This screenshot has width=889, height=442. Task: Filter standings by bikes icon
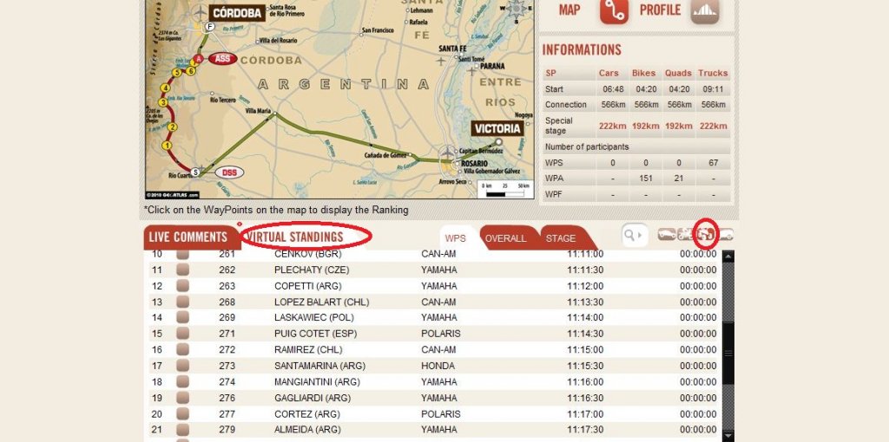686,234
